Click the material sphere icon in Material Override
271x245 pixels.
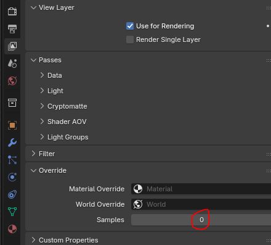(x=138, y=189)
